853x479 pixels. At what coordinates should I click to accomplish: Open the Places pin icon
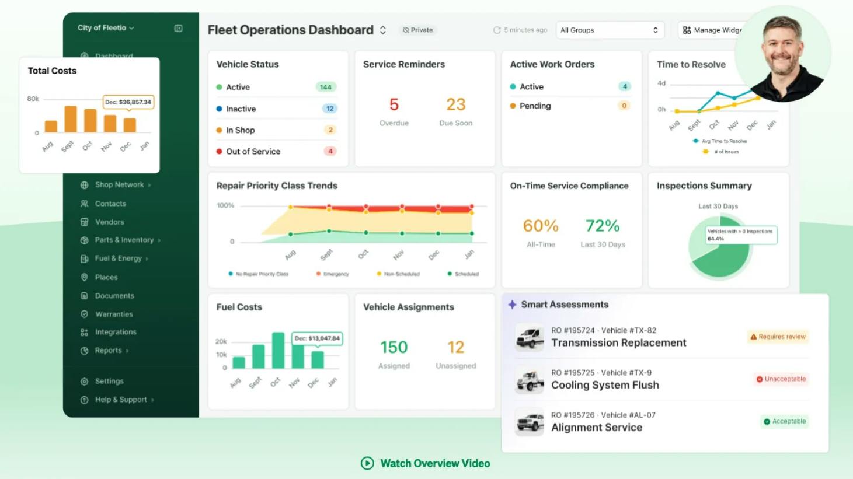pos(84,277)
